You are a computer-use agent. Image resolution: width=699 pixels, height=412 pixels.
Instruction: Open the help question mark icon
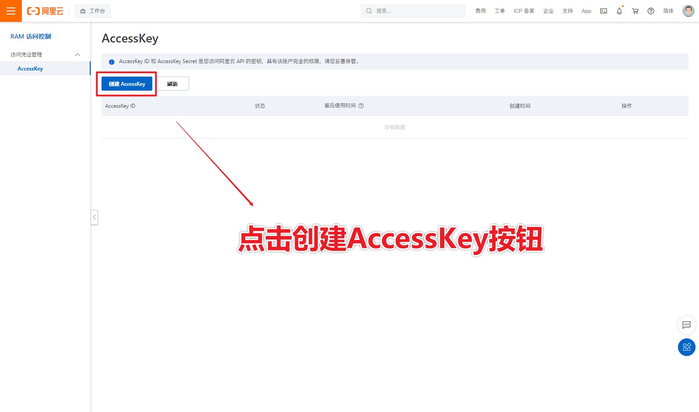click(x=651, y=11)
